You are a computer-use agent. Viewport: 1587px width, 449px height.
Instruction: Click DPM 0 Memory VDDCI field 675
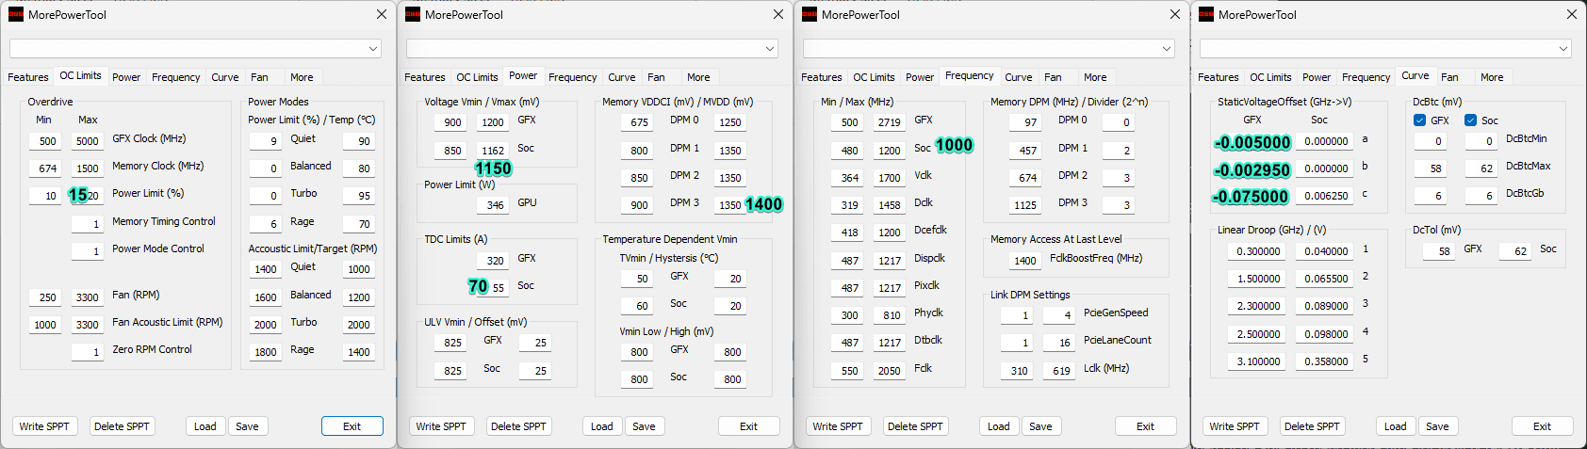point(636,122)
